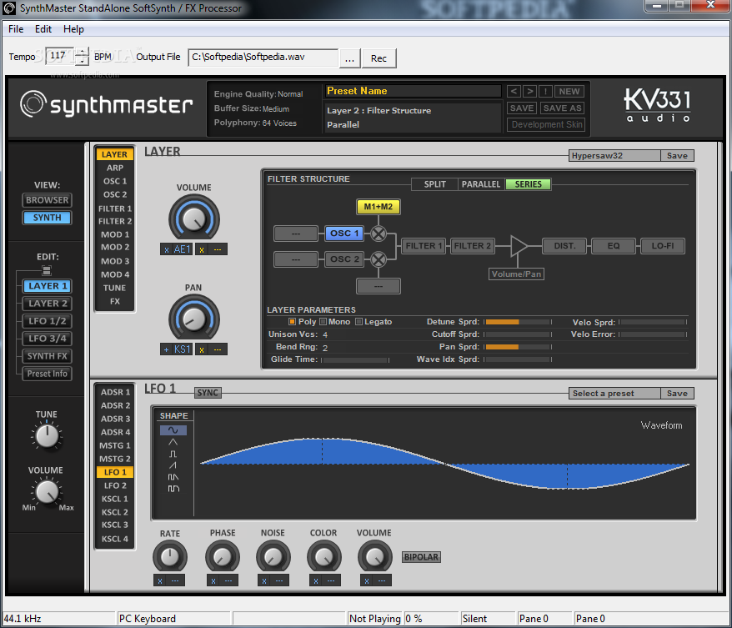Screen dimensions: 732x628
Task: Open the Development Skin selector
Action: [x=546, y=124]
